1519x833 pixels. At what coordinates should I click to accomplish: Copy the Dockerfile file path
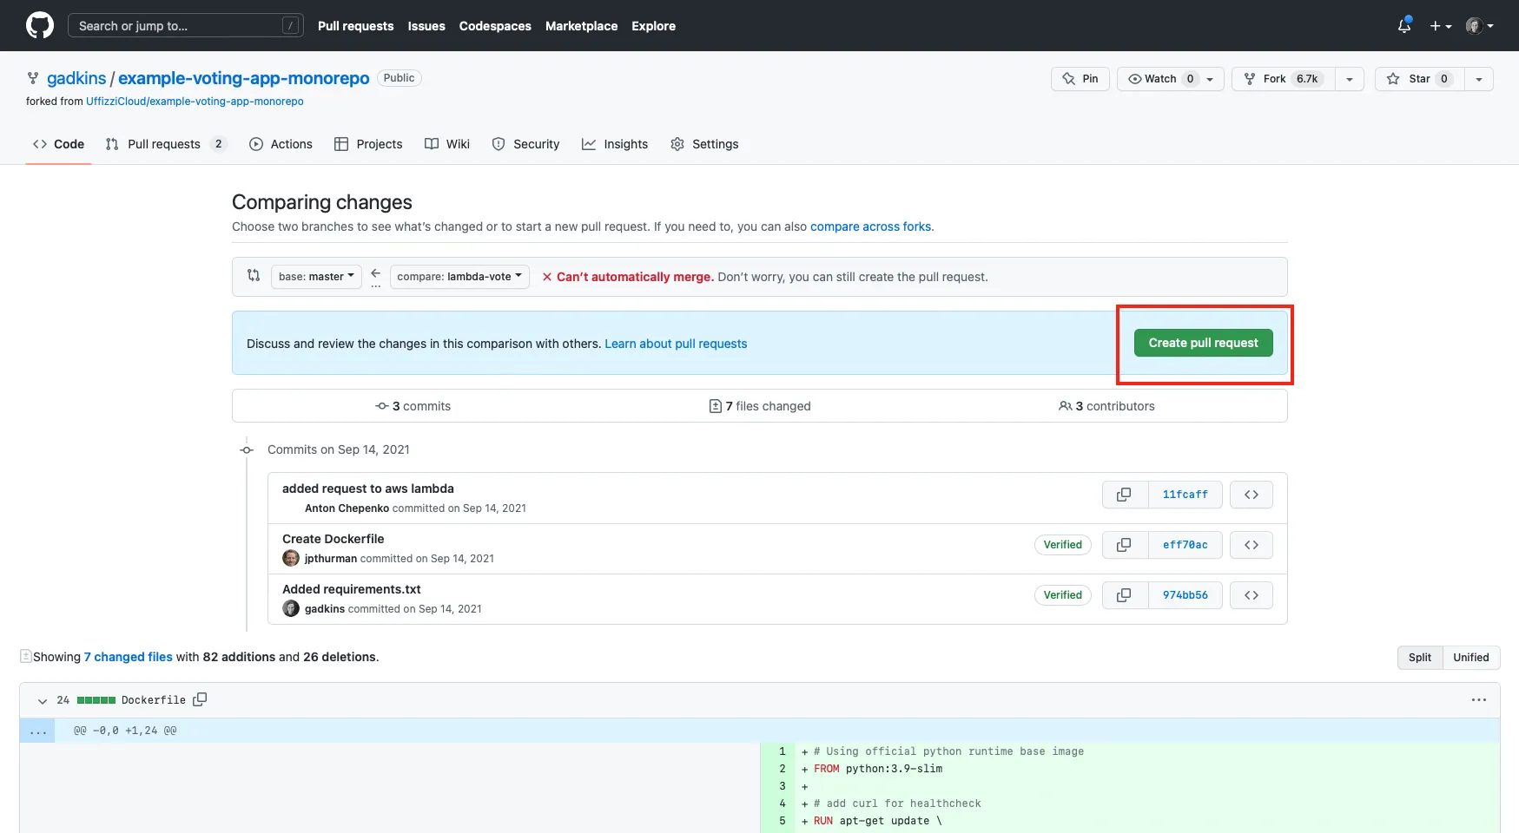click(x=200, y=699)
